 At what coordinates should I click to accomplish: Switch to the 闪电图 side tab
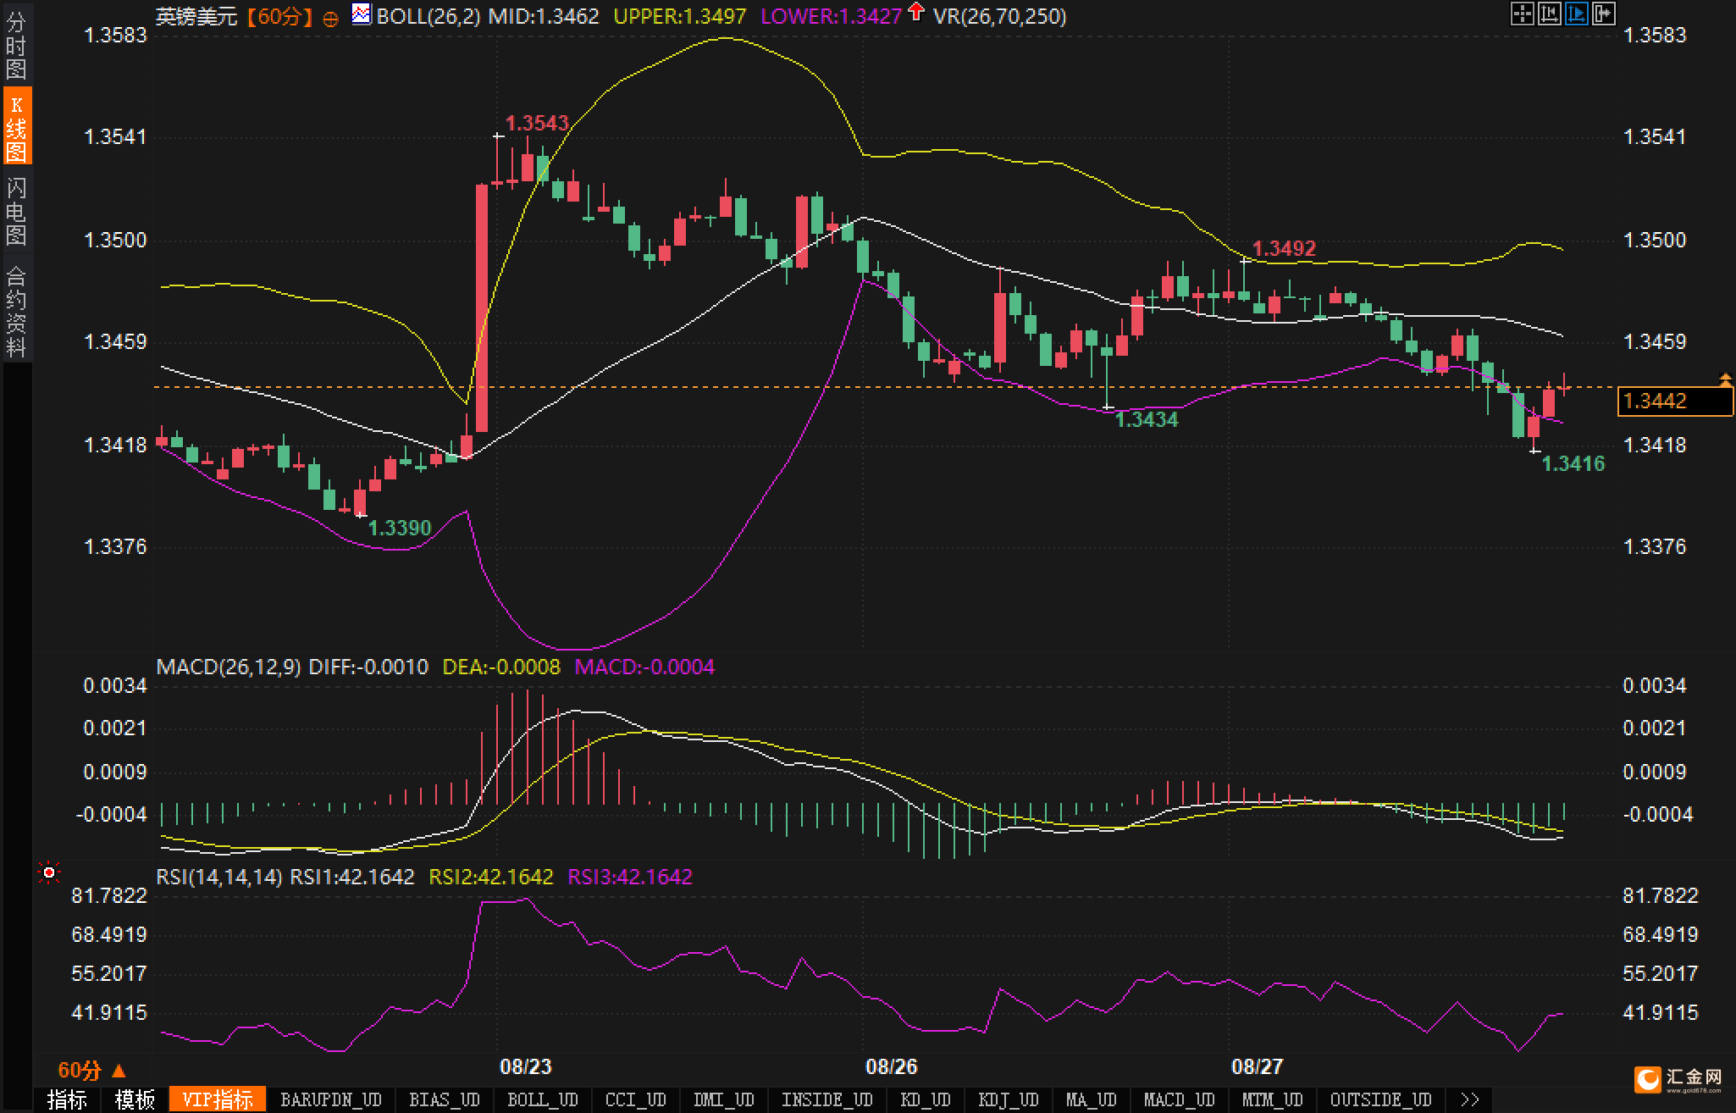click(x=16, y=212)
